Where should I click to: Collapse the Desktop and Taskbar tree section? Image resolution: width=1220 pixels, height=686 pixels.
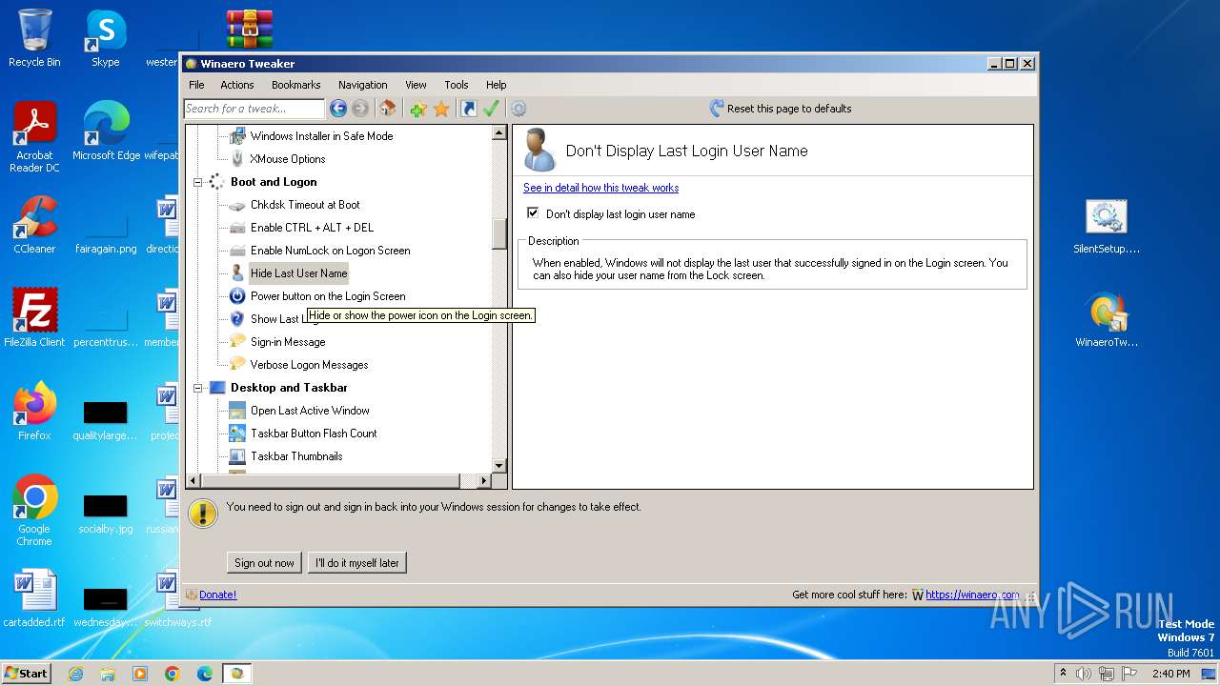coord(198,388)
